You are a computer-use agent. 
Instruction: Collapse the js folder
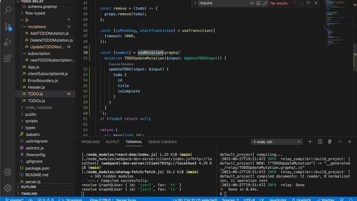tap(27, 20)
